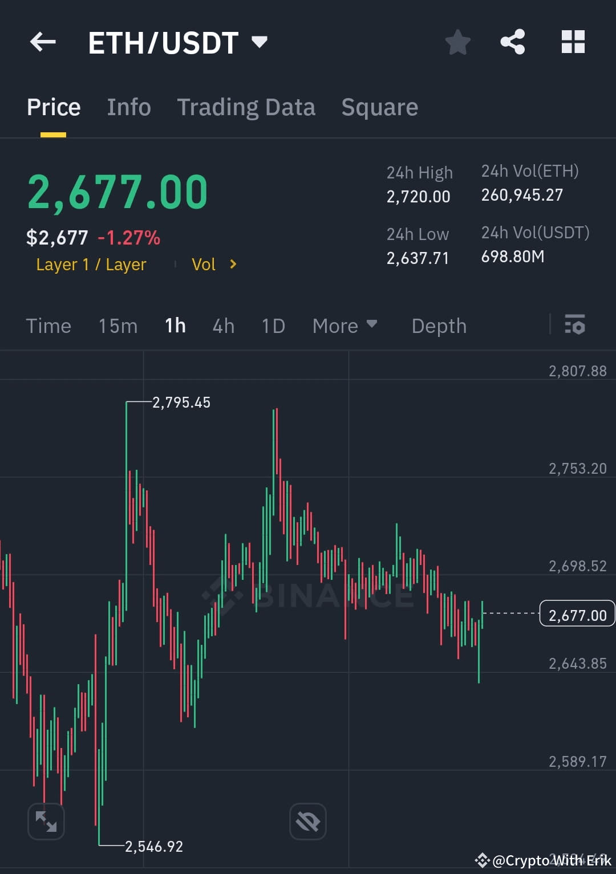Switch chart interval to 4h
The width and height of the screenshot is (616, 874).
coord(223,326)
